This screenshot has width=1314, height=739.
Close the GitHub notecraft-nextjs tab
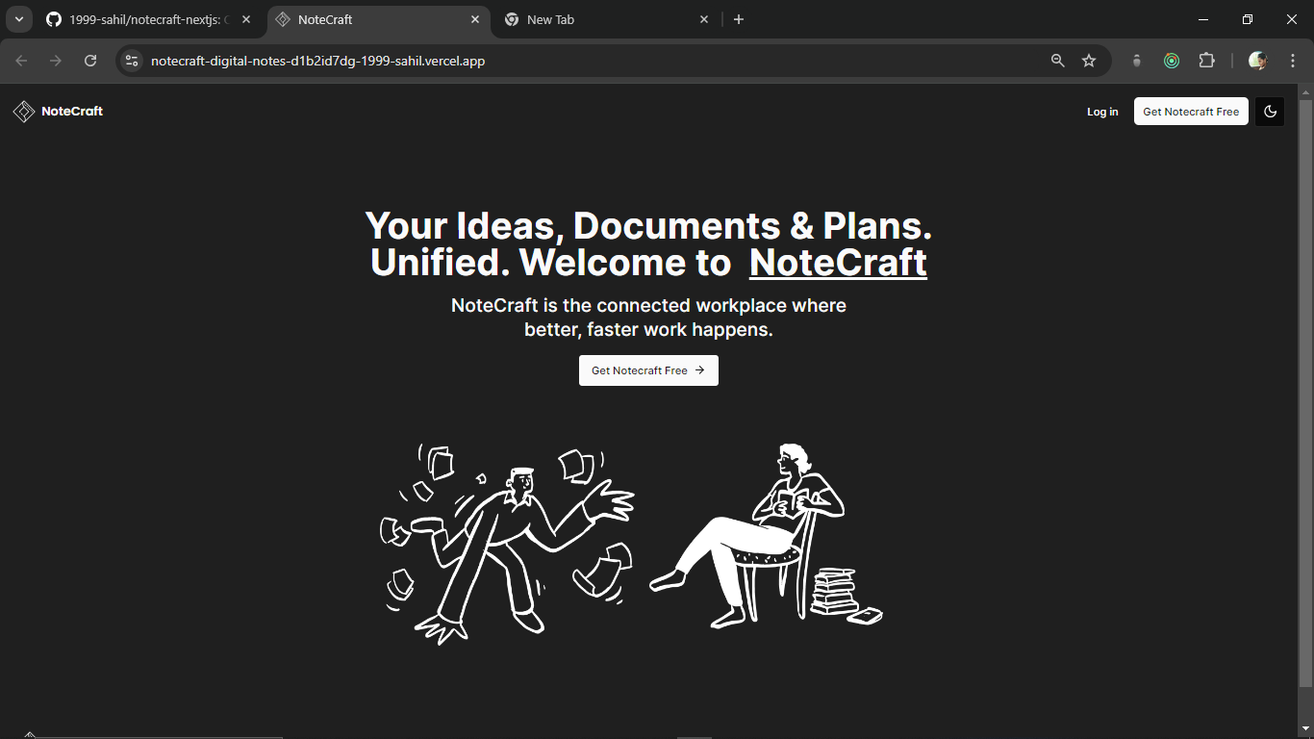click(246, 19)
